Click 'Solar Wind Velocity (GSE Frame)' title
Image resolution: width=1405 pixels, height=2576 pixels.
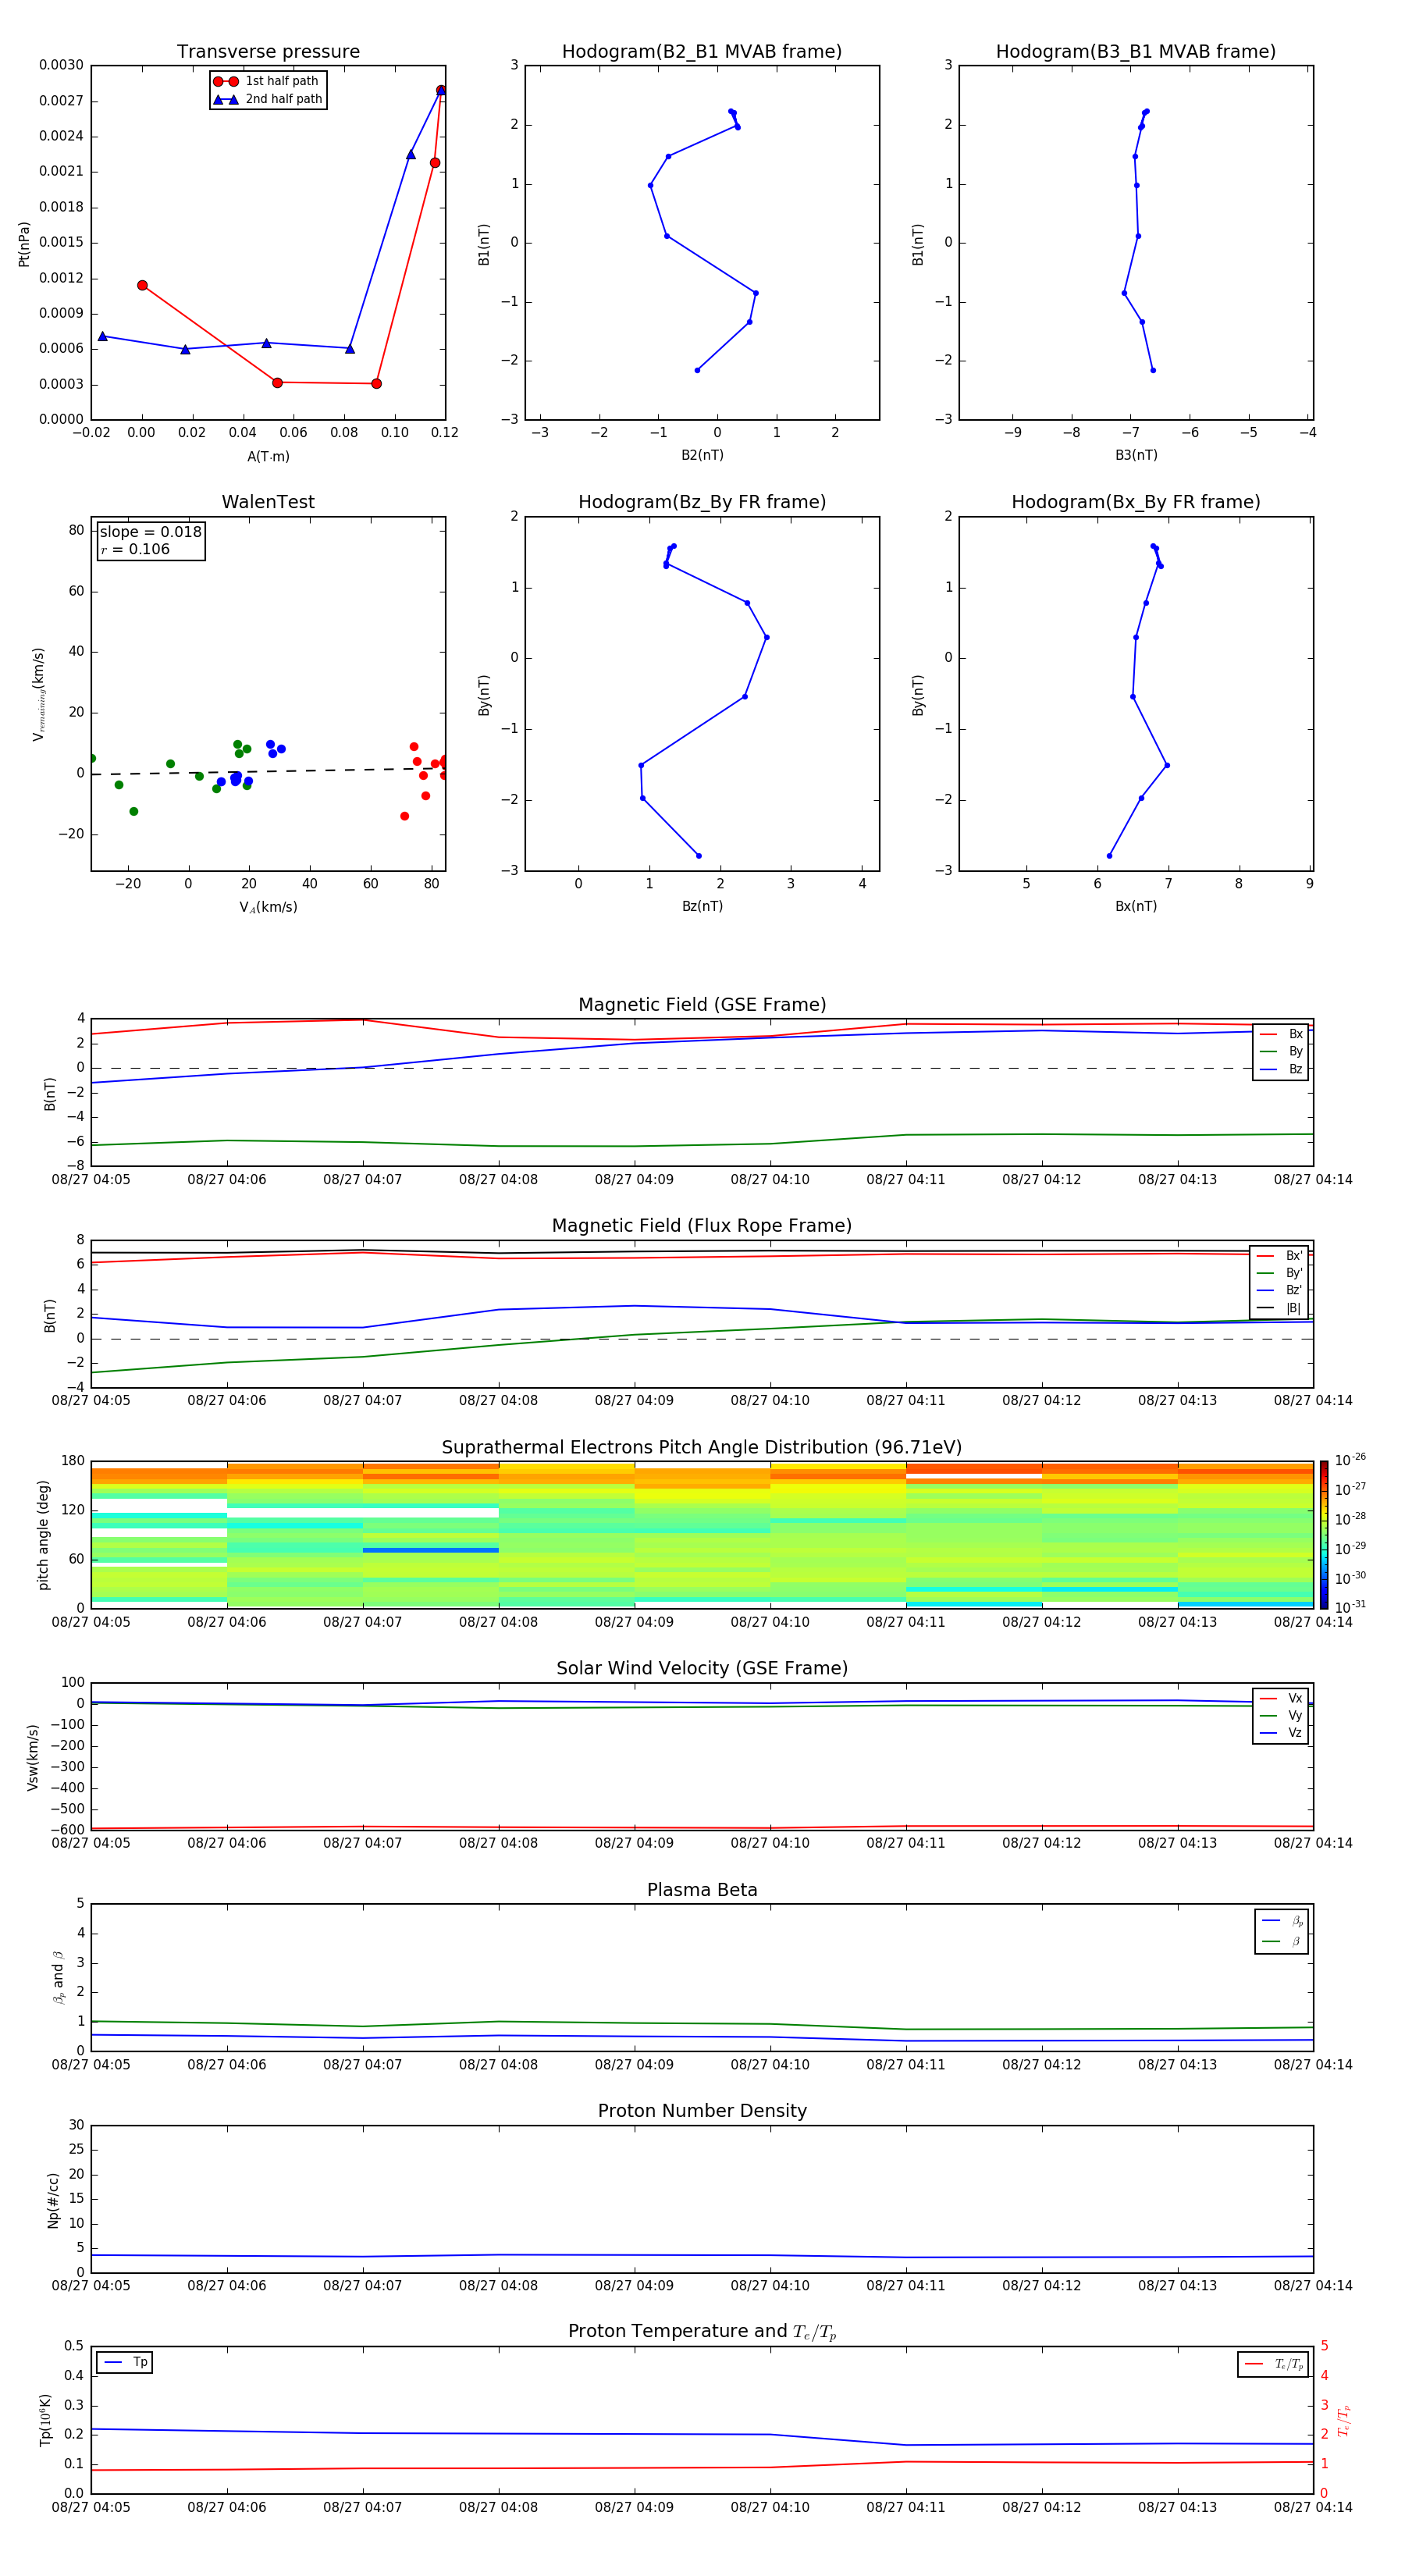pos(702,1669)
